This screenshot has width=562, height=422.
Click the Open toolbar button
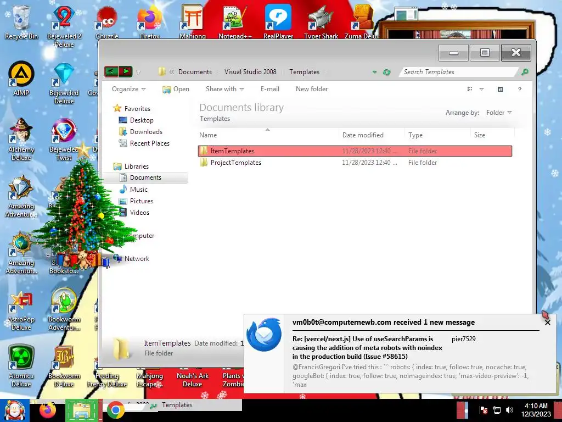[176, 89]
